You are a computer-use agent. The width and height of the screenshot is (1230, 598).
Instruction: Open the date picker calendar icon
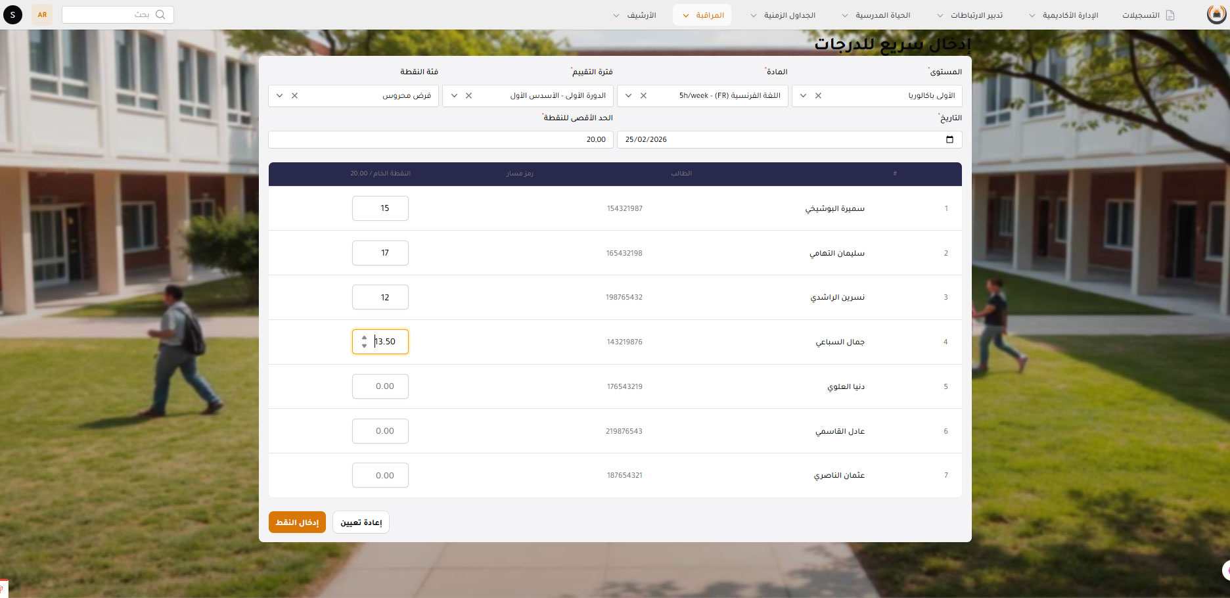949,139
